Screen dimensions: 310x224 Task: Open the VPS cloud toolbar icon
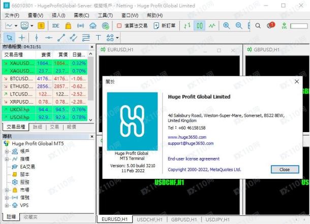(x=93, y=26)
